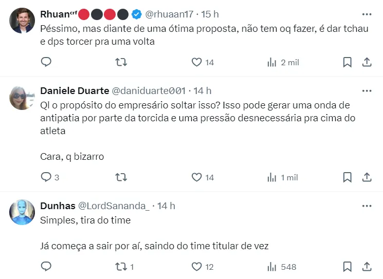This screenshot has height=279, width=383.
Task: Repost the Dunhas tweet
Action: point(121,267)
